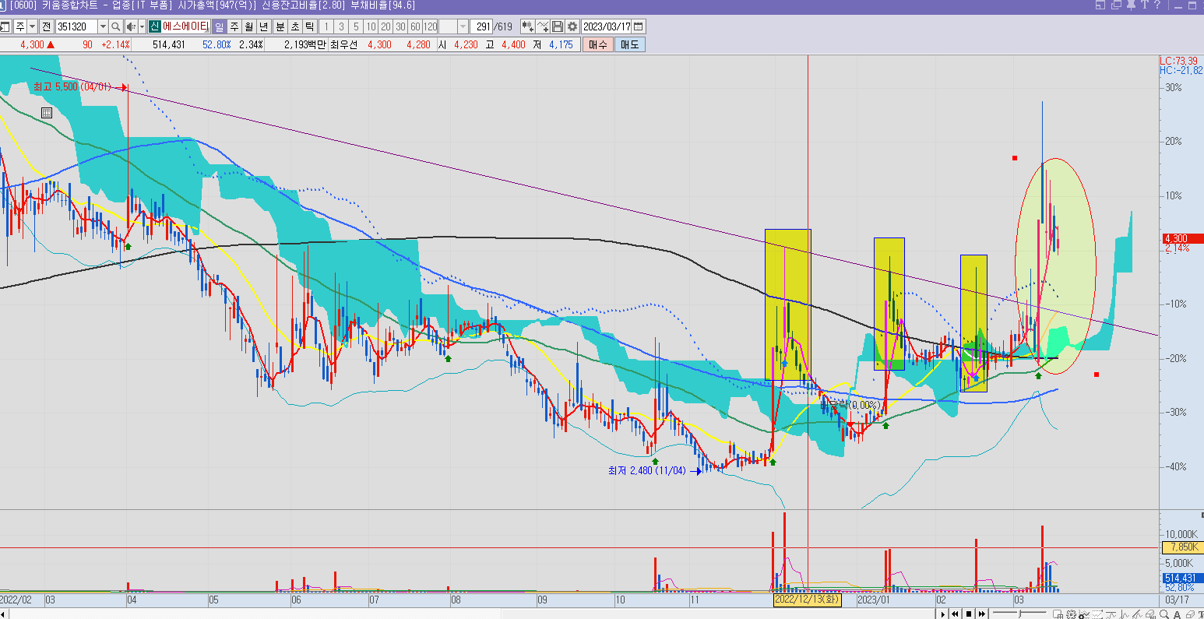This screenshot has width=1204, height=619.
Task: Click the grid table icon on chart
Action: pyautogui.click(x=47, y=113)
